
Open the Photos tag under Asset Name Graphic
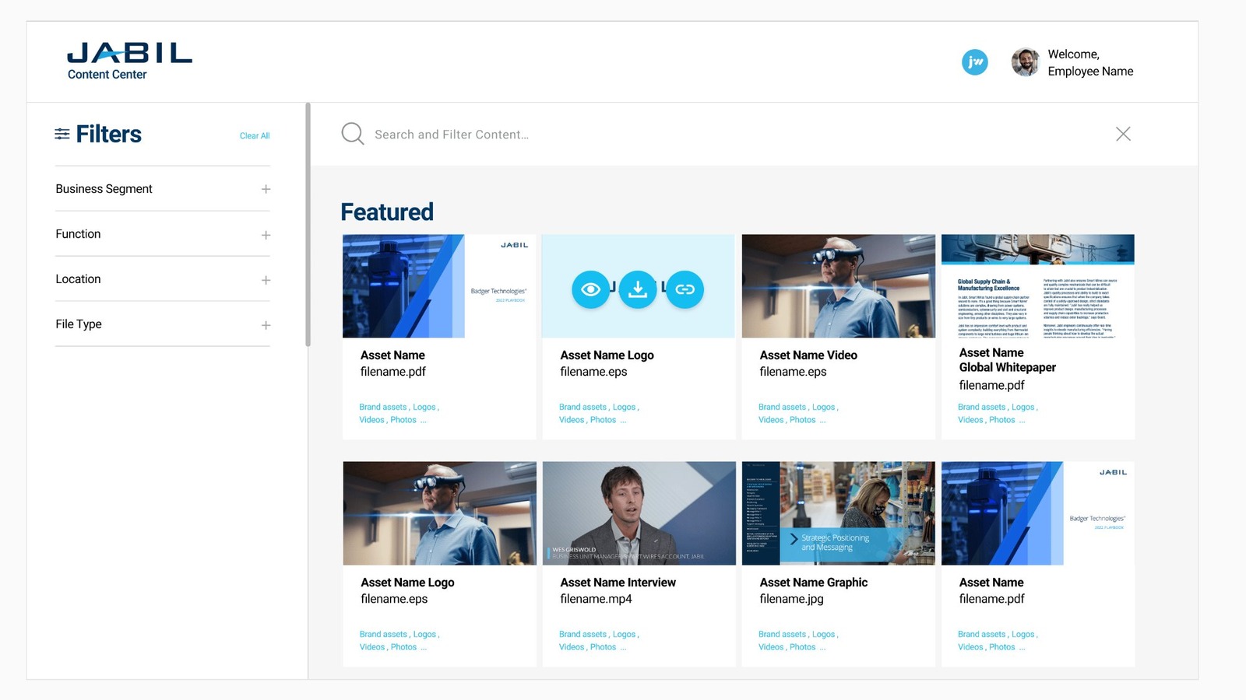point(802,646)
